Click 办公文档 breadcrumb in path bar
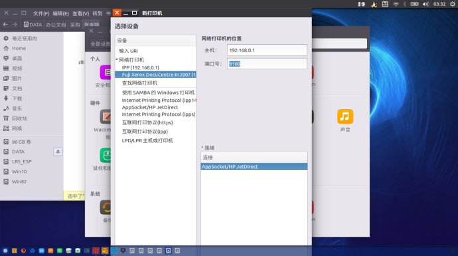The height and width of the screenshot is (256, 458). pyautogui.click(x=56, y=24)
